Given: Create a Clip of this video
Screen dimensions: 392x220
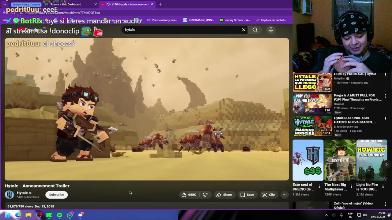Looking at the screenshot, I should (269, 195).
